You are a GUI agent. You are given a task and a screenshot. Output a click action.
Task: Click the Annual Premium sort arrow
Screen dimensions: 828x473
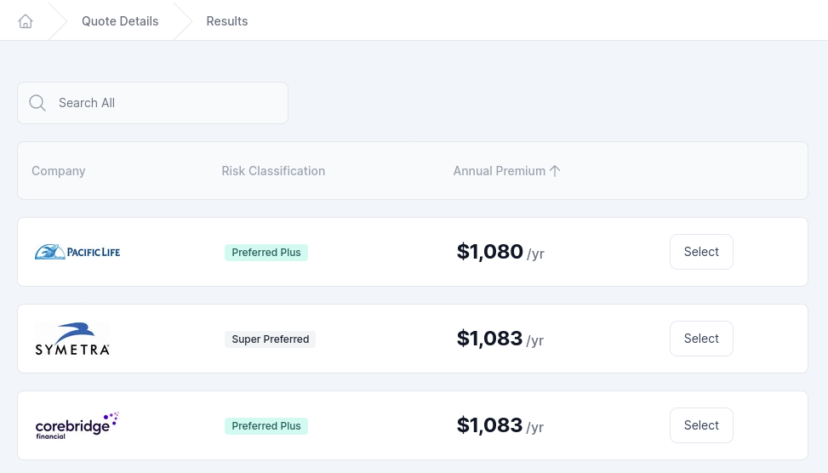coord(555,171)
